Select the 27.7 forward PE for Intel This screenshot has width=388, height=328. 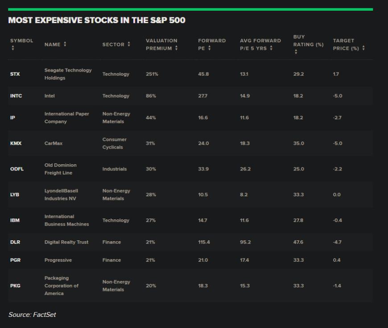pos(202,96)
